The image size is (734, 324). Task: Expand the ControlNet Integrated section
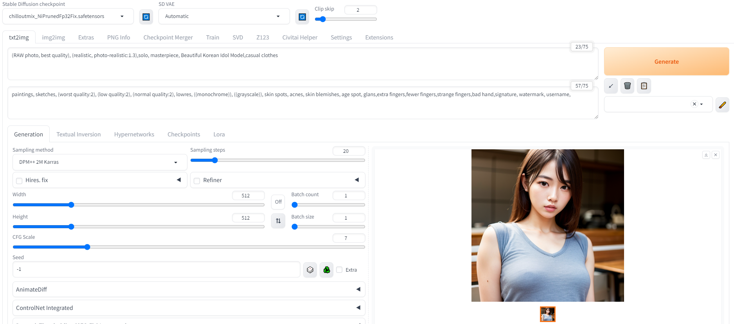[x=189, y=308]
